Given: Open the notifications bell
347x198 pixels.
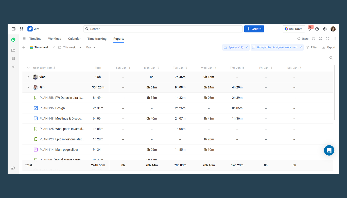Looking at the screenshot, I should (309, 29).
